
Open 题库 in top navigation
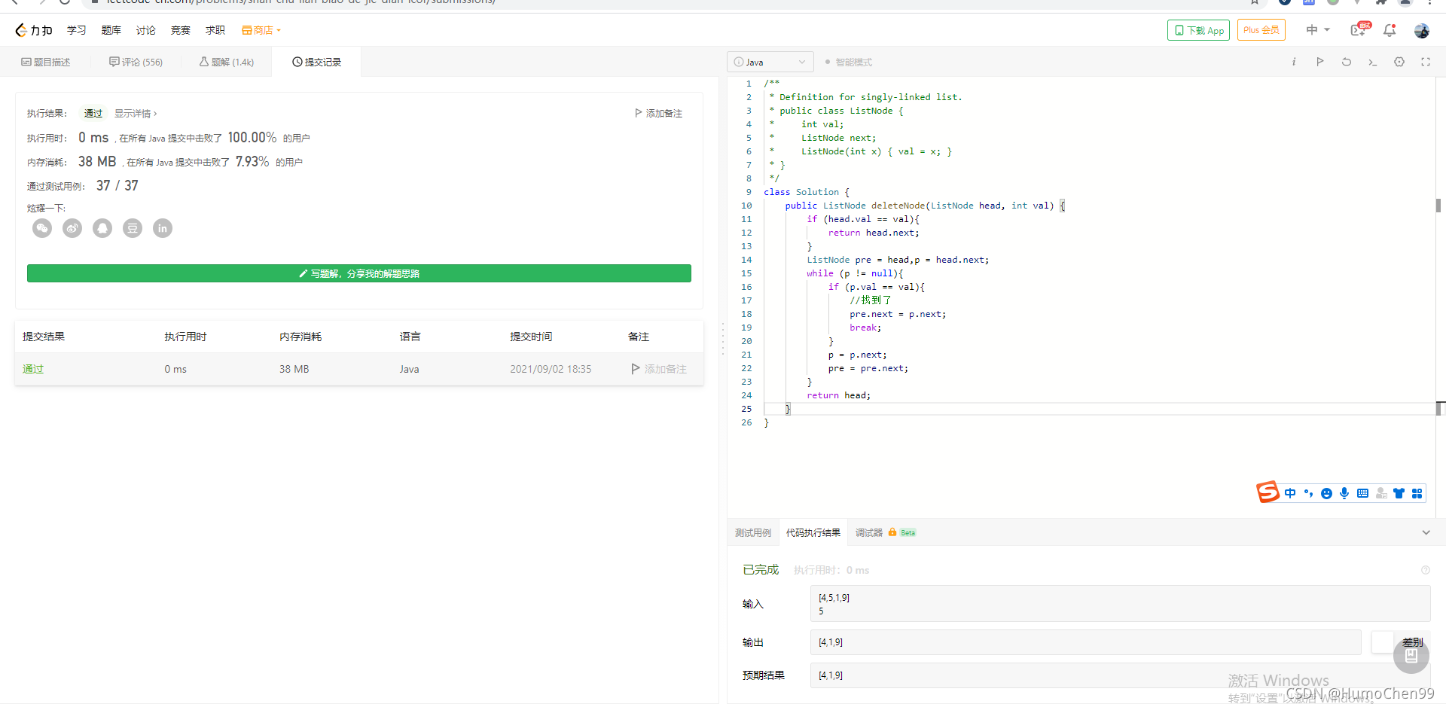point(111,30)
